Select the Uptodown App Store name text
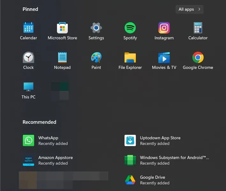 point(160,138)
